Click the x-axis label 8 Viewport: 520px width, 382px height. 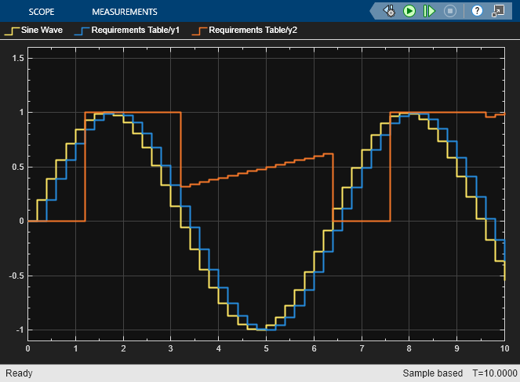409,348
